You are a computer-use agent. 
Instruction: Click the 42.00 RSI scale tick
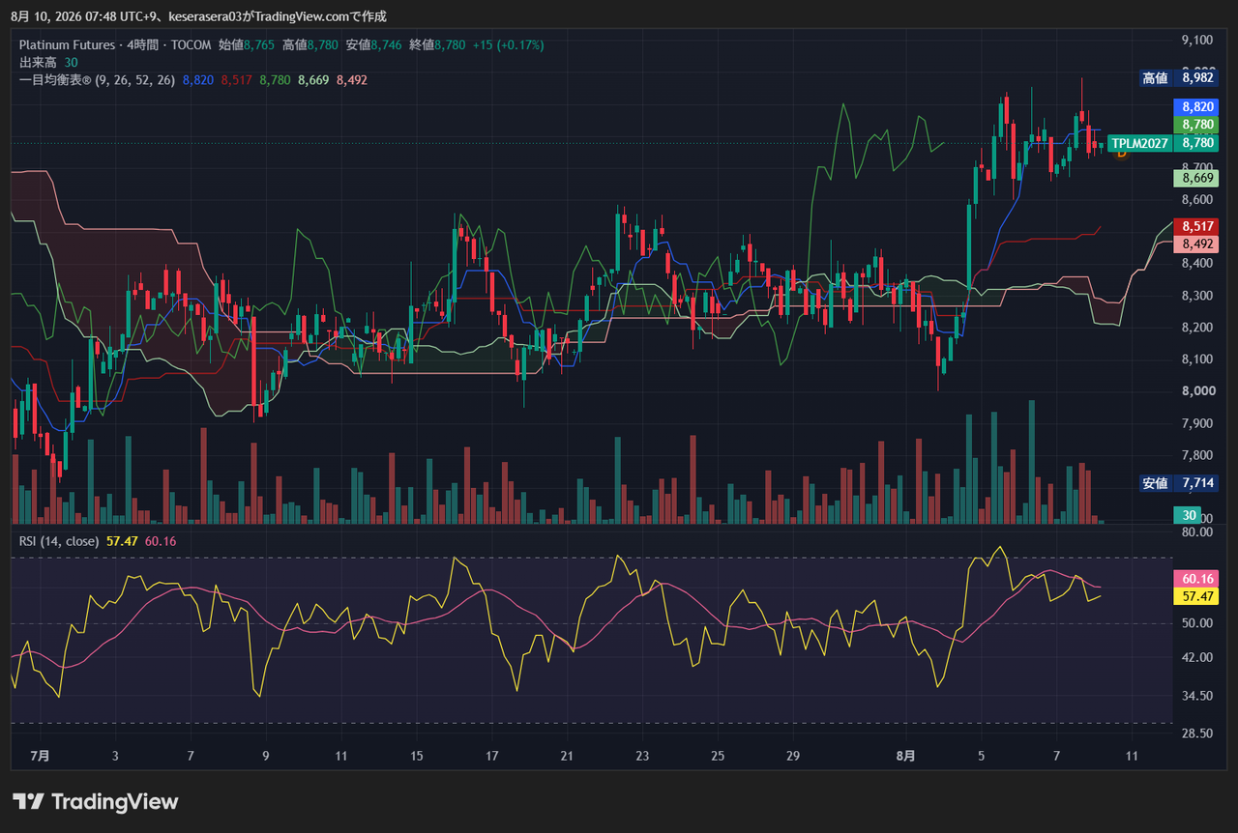1197,658
